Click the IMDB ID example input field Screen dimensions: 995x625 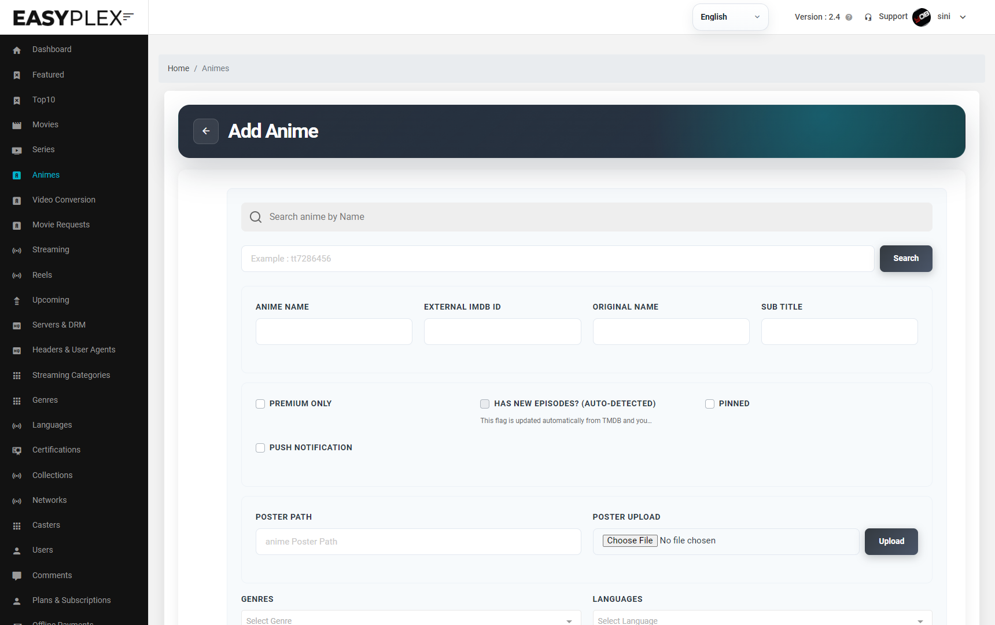click(x=558, y=259)
